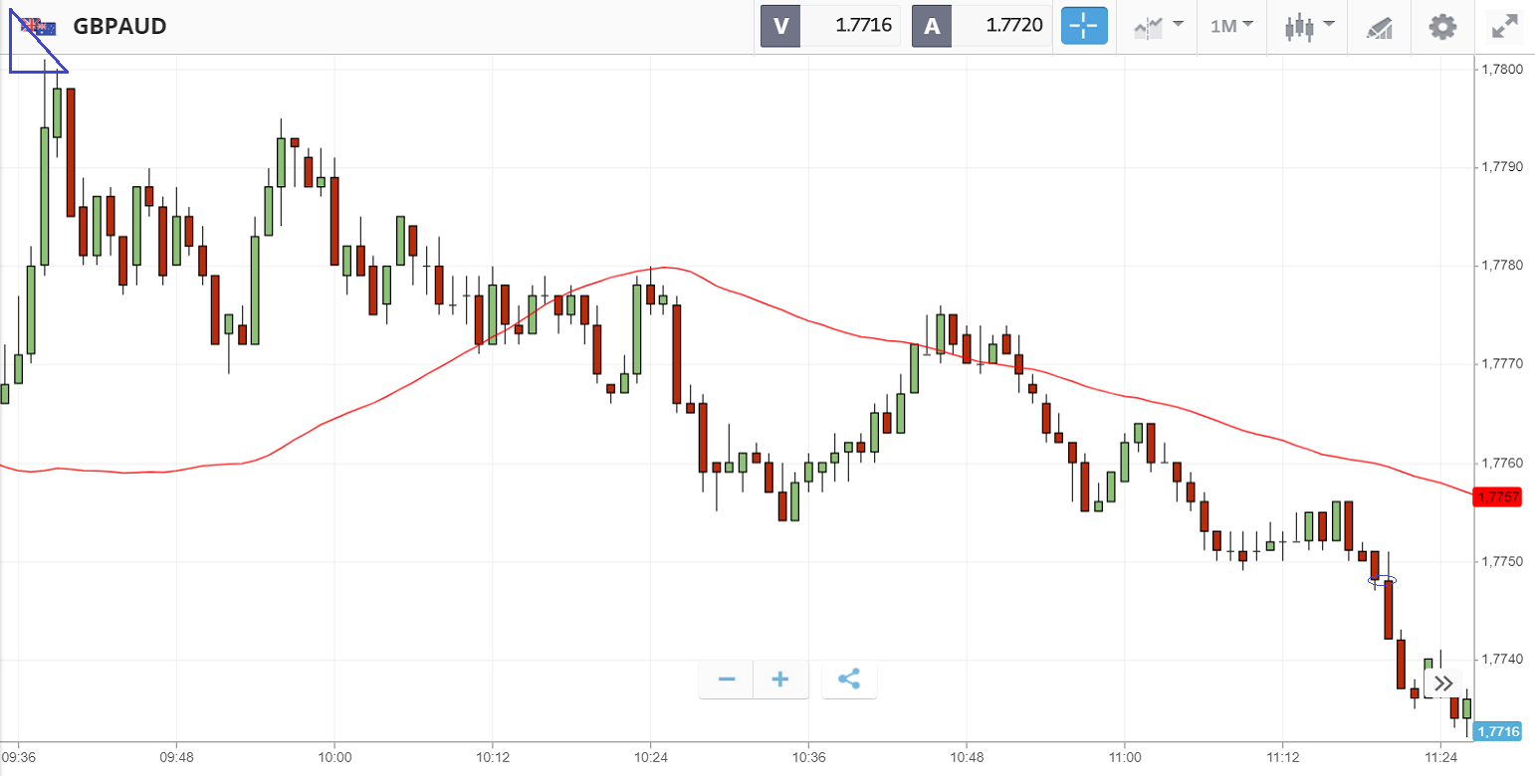Share the chart
1535x776 pixels.
pos(849,679)
